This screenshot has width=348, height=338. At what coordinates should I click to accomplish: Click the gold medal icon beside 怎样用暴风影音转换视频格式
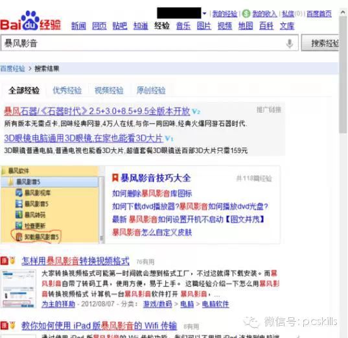point(13,260)
